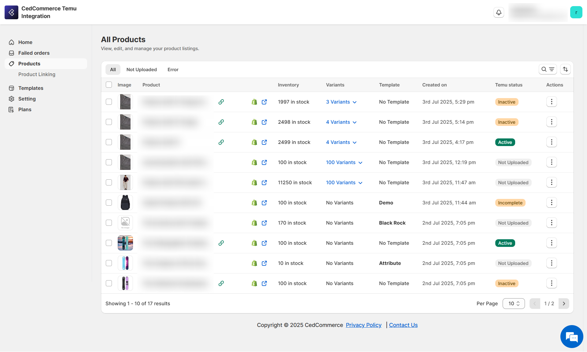Open external link for Attribute template row
Screen dimensions: 587x352
click(264, 263)
